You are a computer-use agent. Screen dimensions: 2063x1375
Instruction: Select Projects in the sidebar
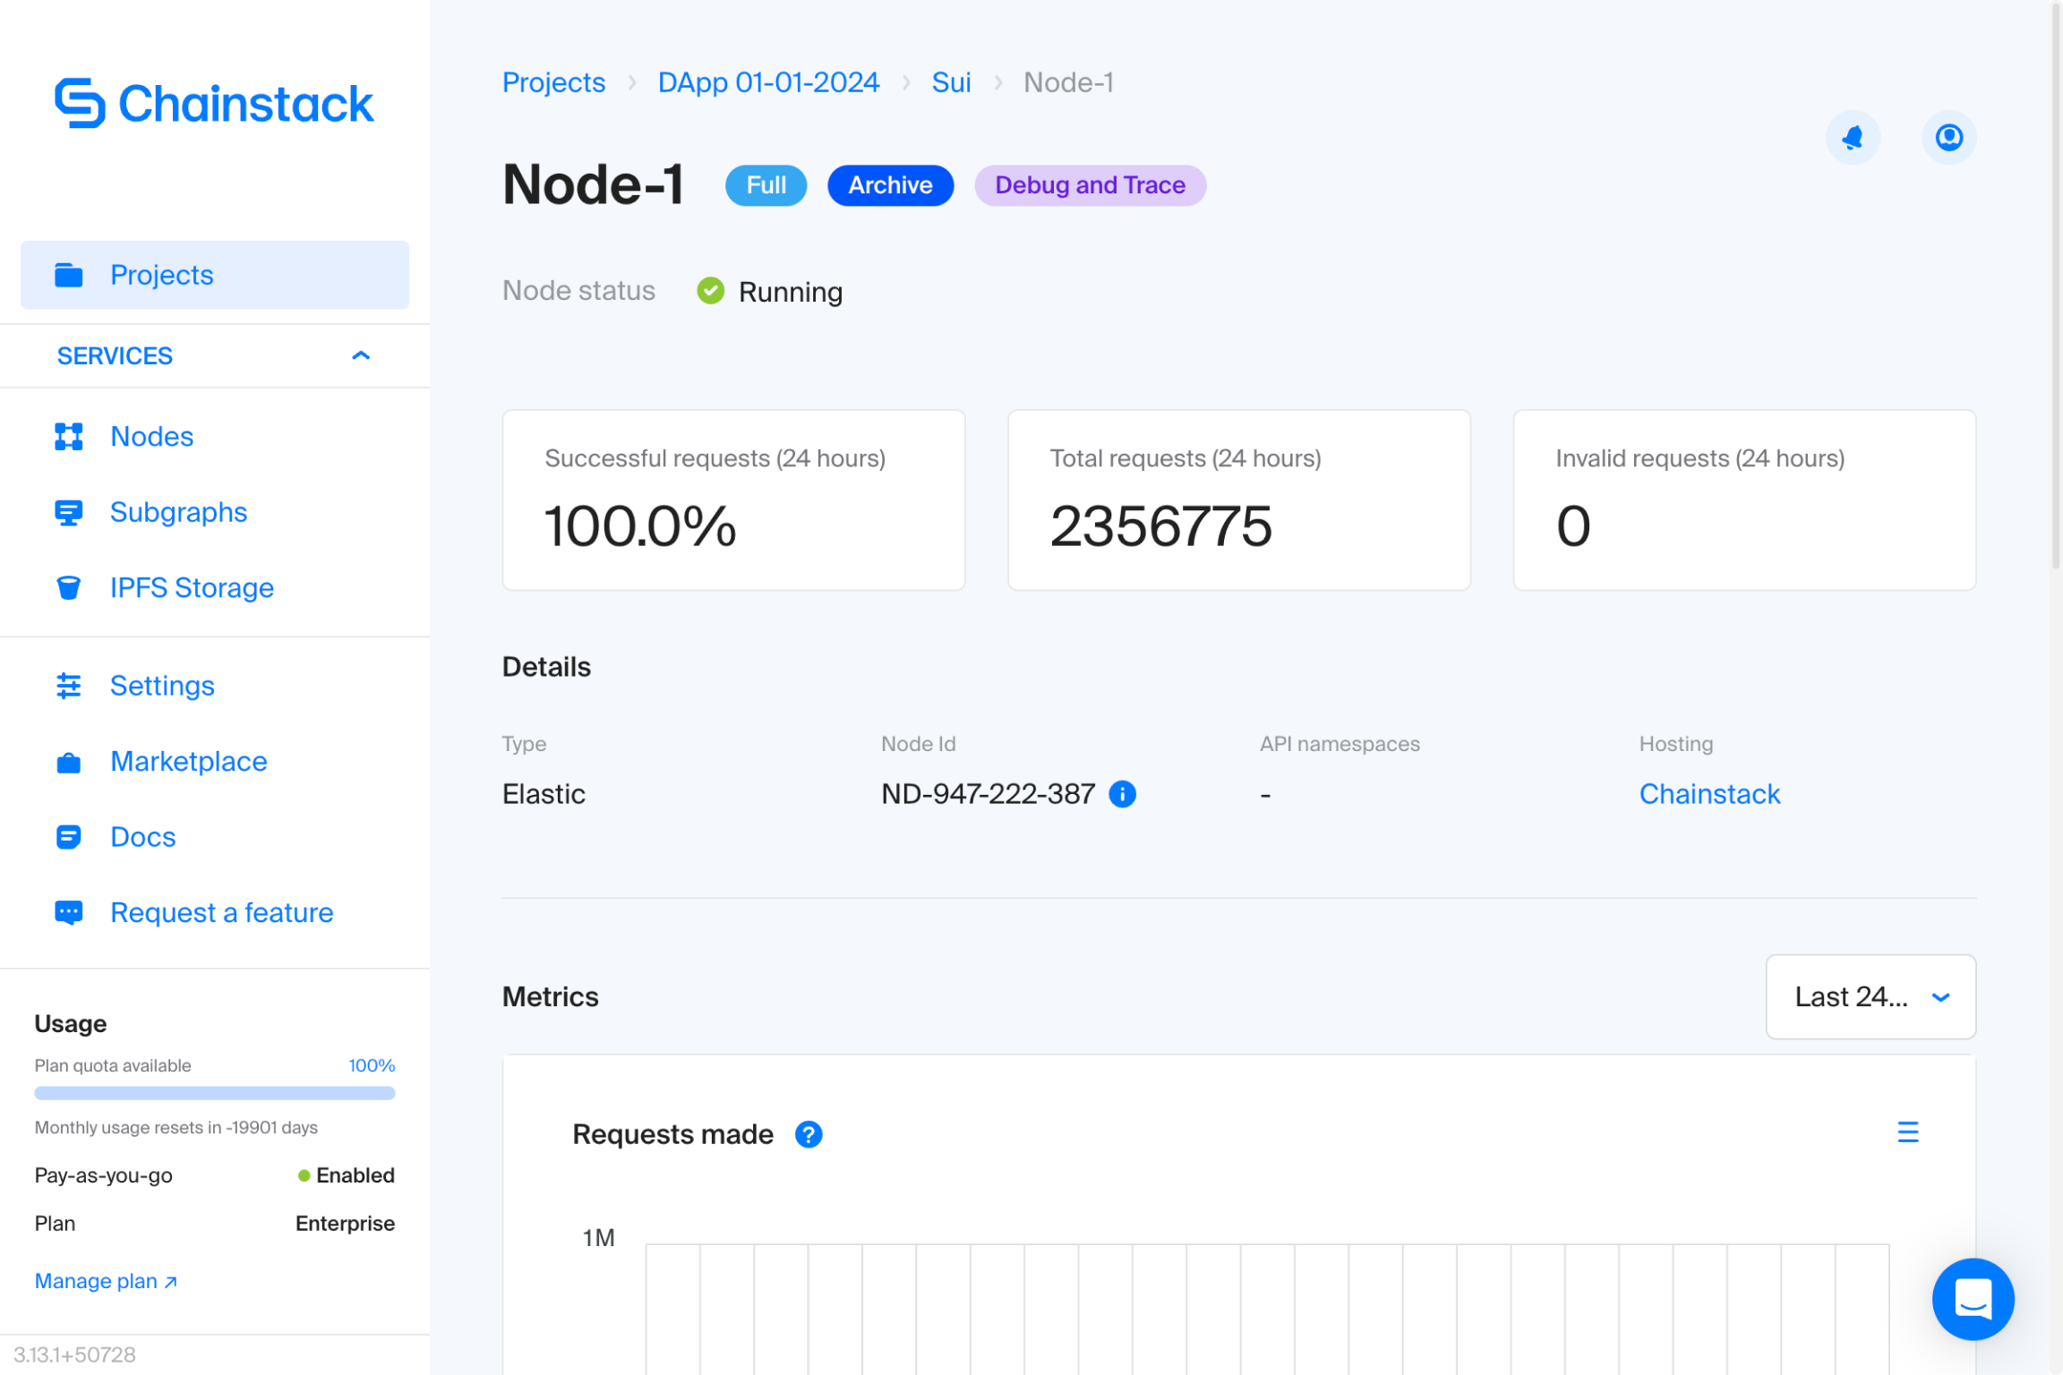coord(161,275)
